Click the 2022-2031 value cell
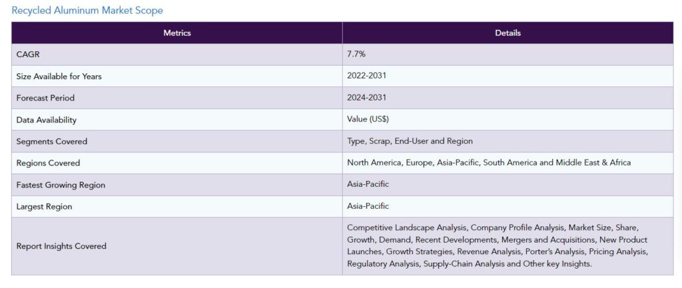The width and height of the screenshot is (682, 288). coord(508,76)
